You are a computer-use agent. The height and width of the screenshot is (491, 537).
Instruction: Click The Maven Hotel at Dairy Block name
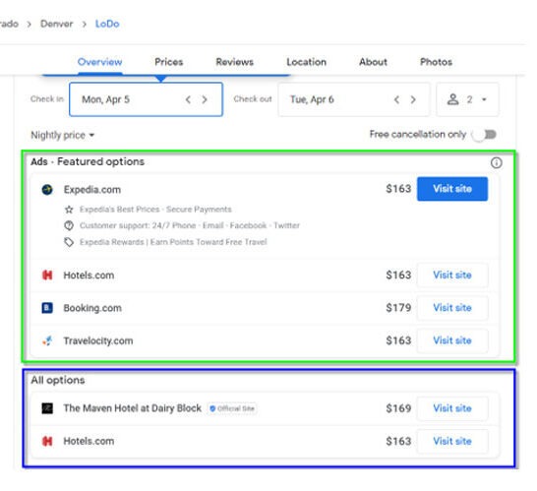tap(133, 408)
